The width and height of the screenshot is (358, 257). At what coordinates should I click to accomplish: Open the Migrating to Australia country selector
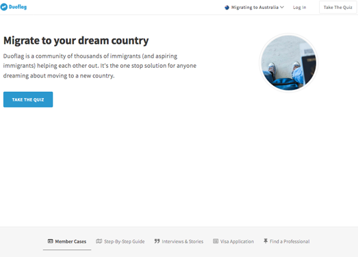[254, 8]
